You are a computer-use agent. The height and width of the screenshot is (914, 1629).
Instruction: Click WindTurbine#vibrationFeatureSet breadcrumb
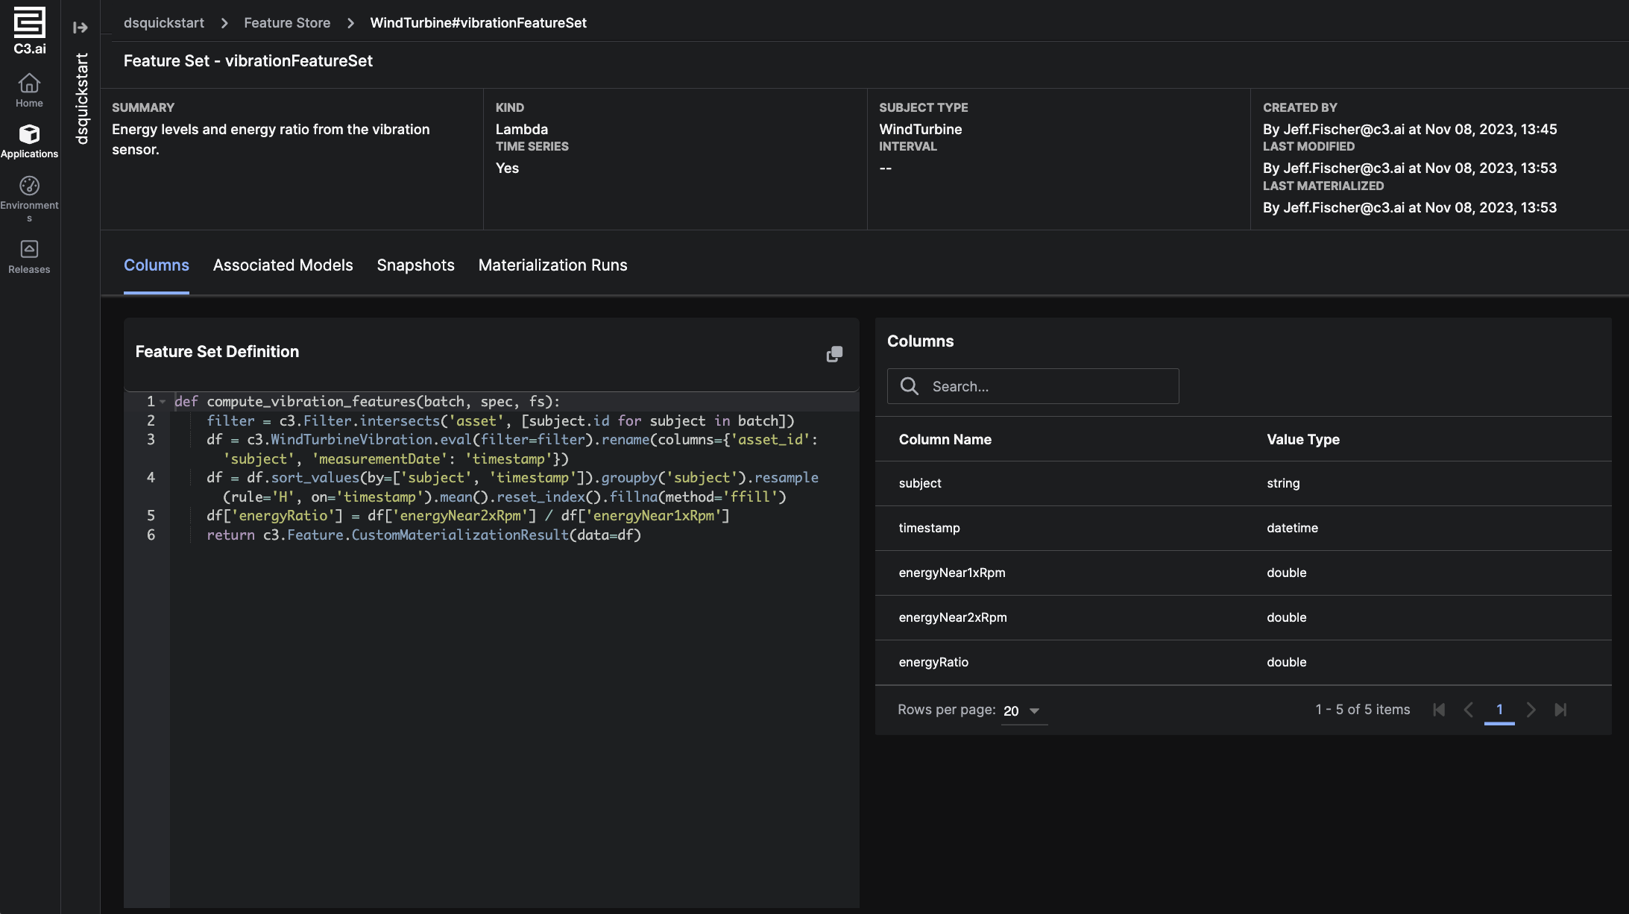tap(479, 23)
